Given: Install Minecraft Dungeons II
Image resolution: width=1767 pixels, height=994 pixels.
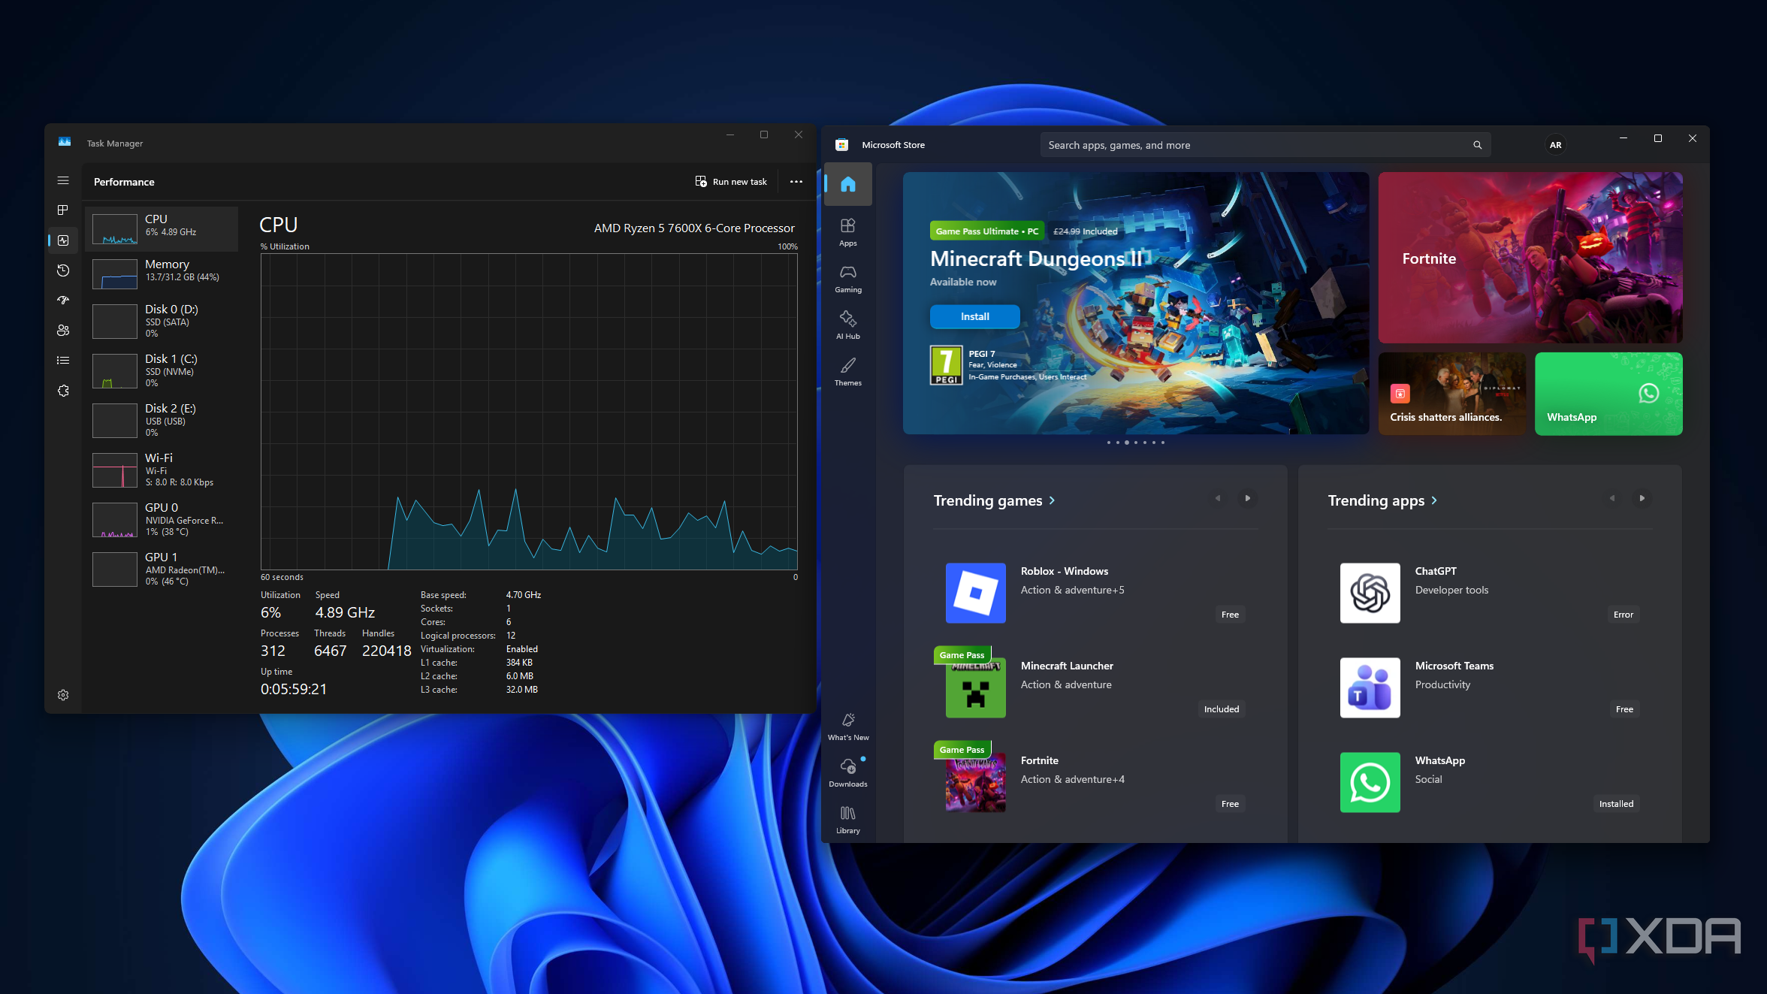Looking at the screenshot, I should [974, 316].
